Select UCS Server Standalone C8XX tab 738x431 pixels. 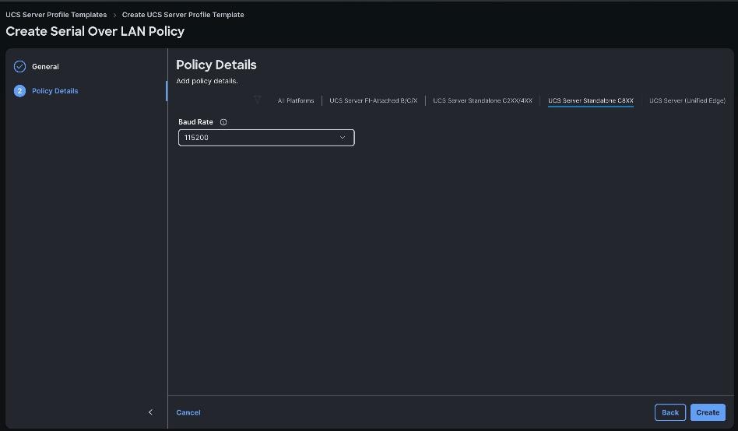[x=591, y=100]
